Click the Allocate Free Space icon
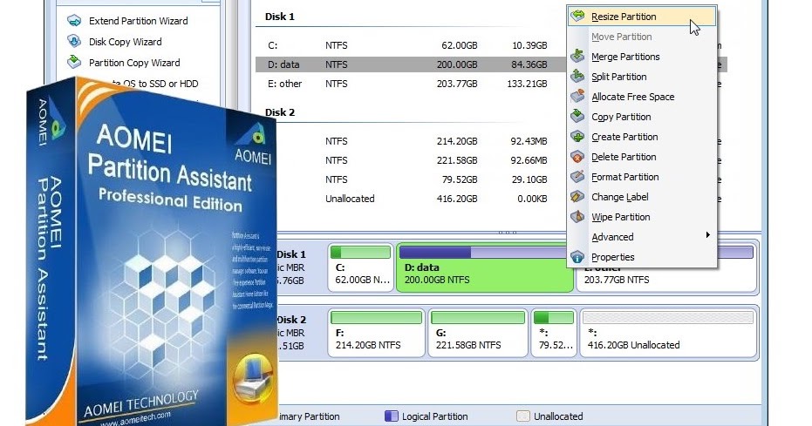Viewport: 812px width, 426px height. point(577,96)
